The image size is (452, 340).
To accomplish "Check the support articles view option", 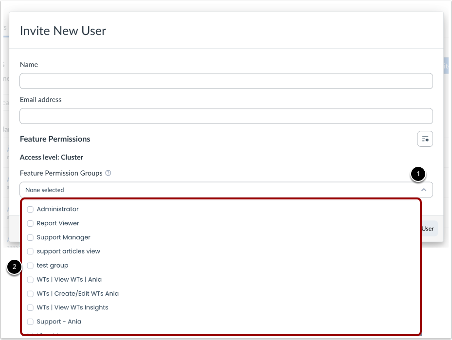I will [x=31, y=251].
